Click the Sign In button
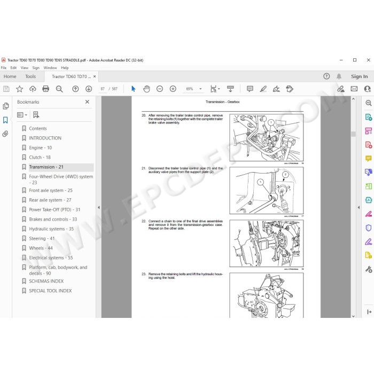Viewport: 374px width, 374px height. (x=359, y=76)
